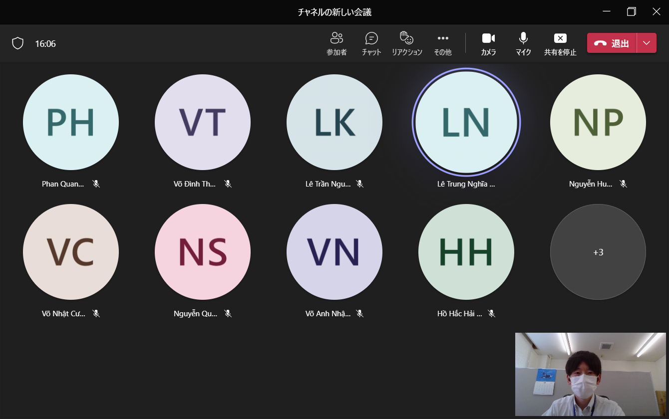Click muted mic icon beside Hồ Hắc Hải
The height and width of the screenshot is (419, 669).
[x=491, y=314]
